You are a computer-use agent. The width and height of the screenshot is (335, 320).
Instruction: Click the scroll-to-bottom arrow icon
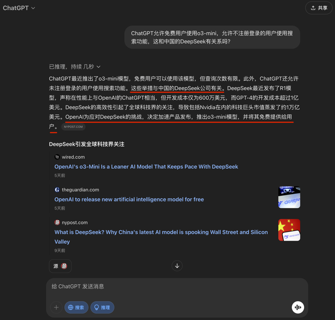point(177,266)
